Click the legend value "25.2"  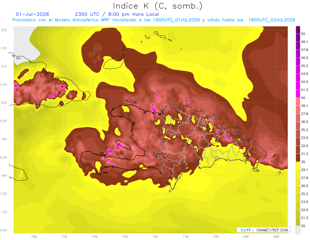[305, 194]
